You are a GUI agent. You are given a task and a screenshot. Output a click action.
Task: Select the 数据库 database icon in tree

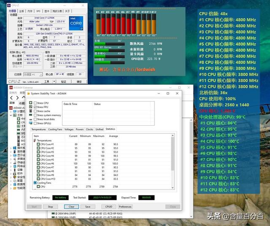pyautogui.click(x=15, y=185)
